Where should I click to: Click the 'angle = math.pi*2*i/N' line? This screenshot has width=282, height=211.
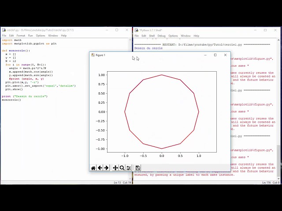click(x=27, y=68)
